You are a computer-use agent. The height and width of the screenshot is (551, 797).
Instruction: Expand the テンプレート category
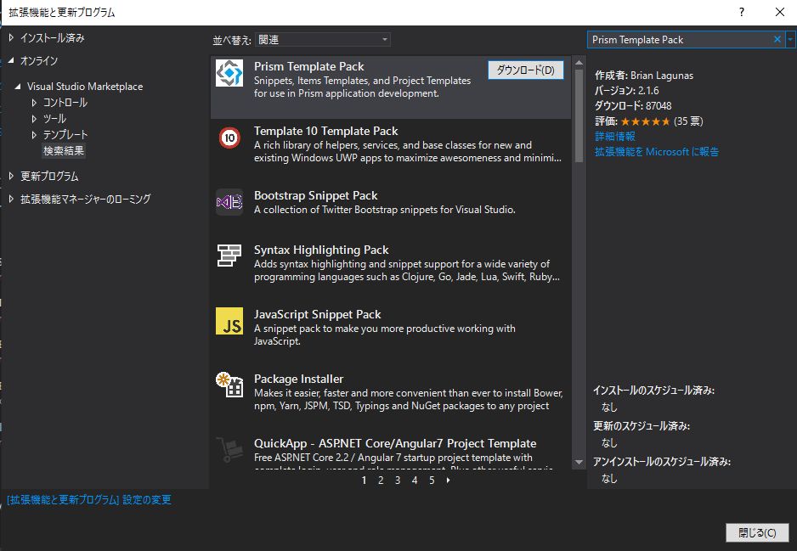[x=34, y=135]
